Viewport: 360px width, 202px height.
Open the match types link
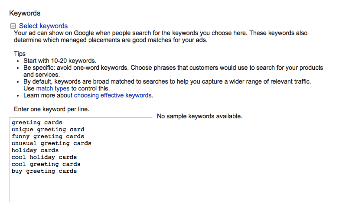[x=53, y=89]
